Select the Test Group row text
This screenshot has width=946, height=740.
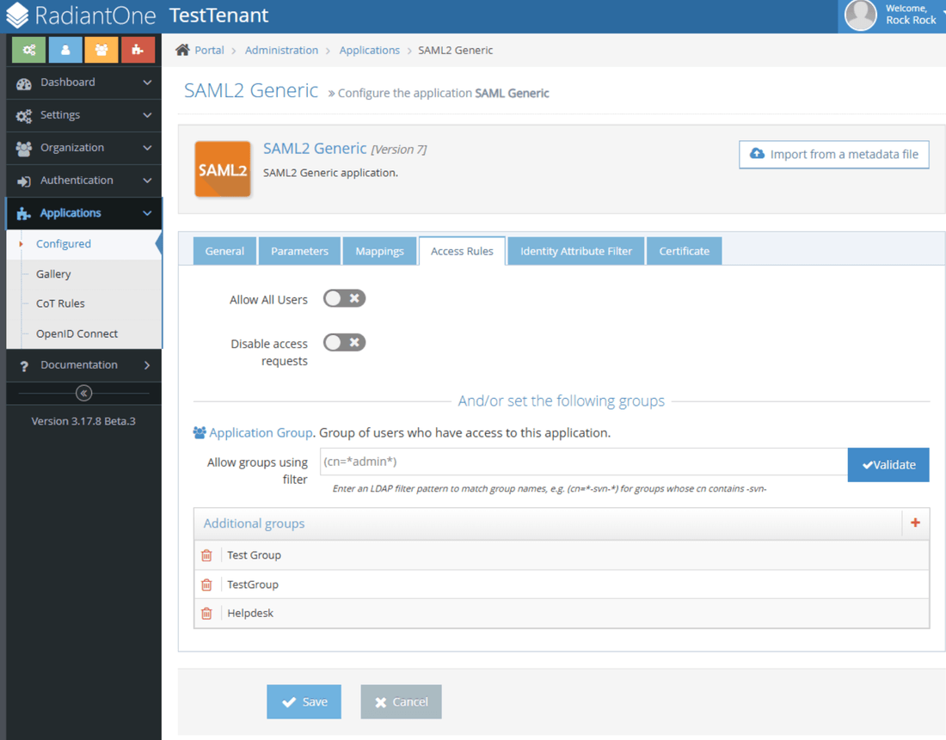coord(254,555)
